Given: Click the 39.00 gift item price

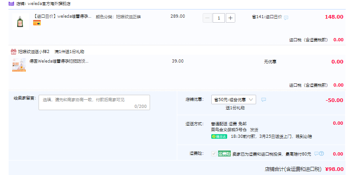Looking at the screenshot, I should (178, 61).
